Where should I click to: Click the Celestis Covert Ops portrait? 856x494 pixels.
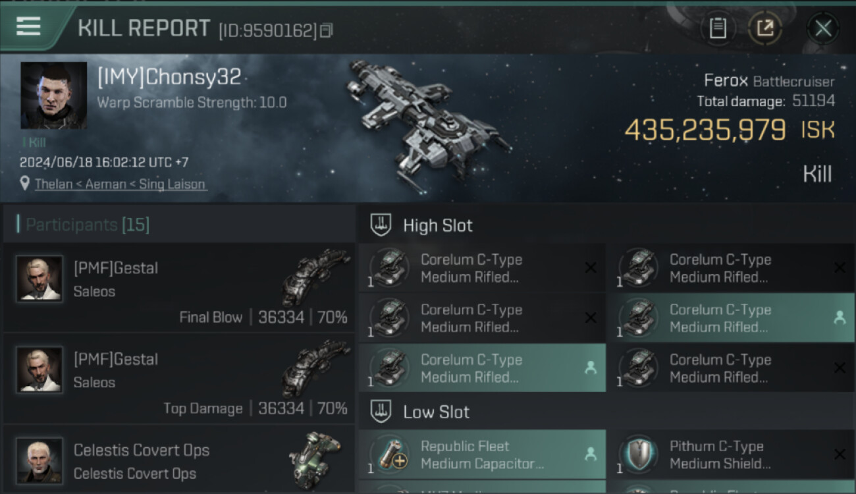(40, 460)
